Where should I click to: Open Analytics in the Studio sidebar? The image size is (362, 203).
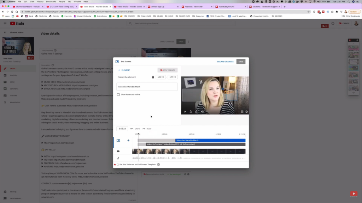(18, 75)
